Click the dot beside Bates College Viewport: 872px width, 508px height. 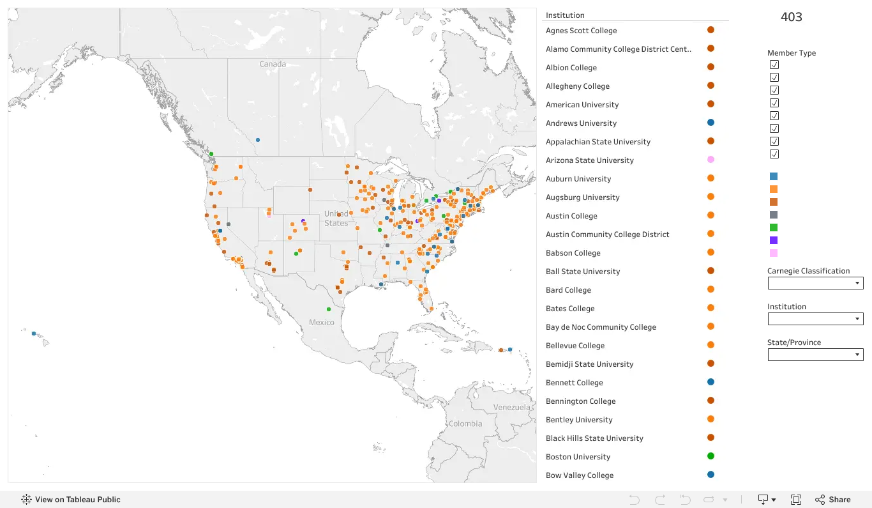coord(710,308)
